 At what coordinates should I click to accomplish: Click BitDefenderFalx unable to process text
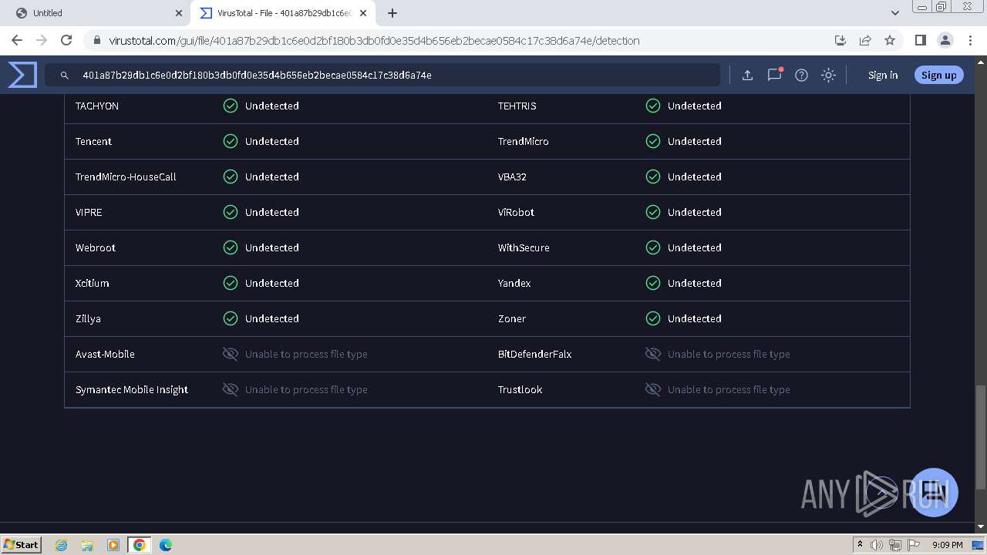pos(729,354)
